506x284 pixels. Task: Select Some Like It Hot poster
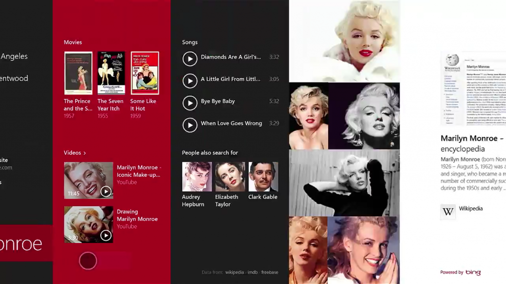click(x=145, y=73)
